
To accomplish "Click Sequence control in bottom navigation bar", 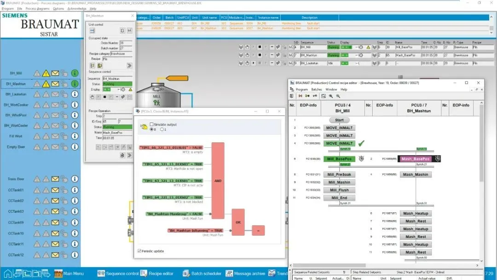I will click(118, 274).
